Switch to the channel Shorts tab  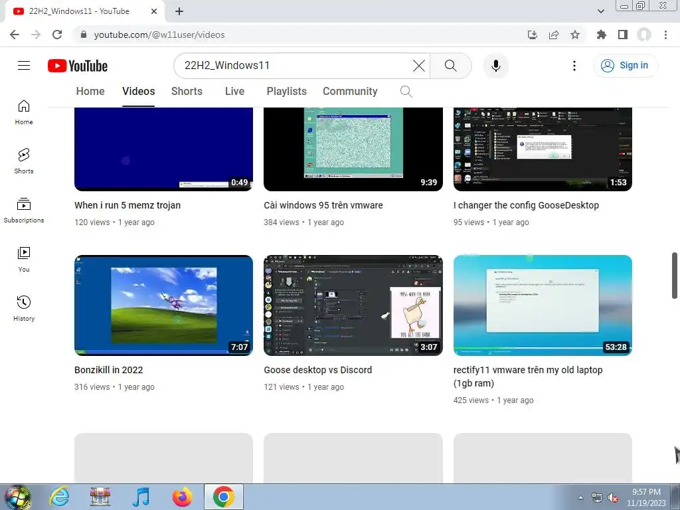tap(187, 92)
